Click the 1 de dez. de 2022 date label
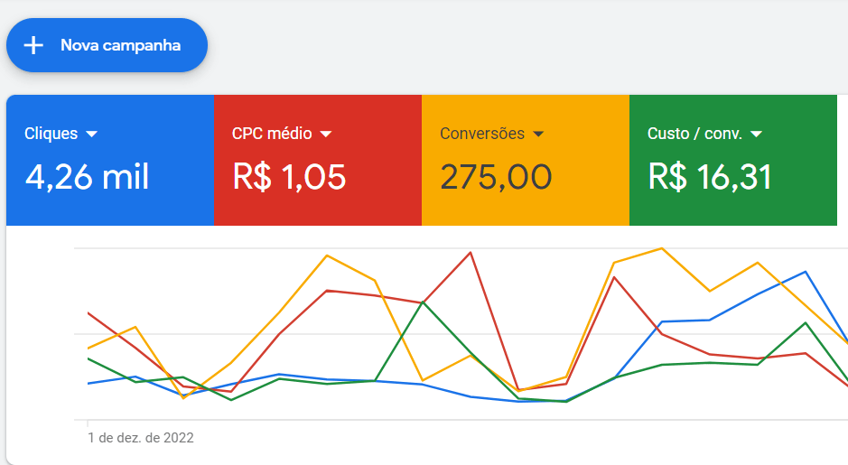The height and width of the screenshot is (465, 848). (x=141, y=438)
